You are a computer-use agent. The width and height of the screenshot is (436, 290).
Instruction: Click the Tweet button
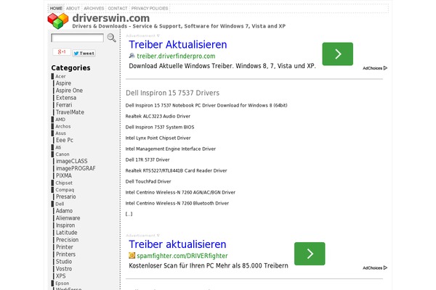[x=84, y=53]
